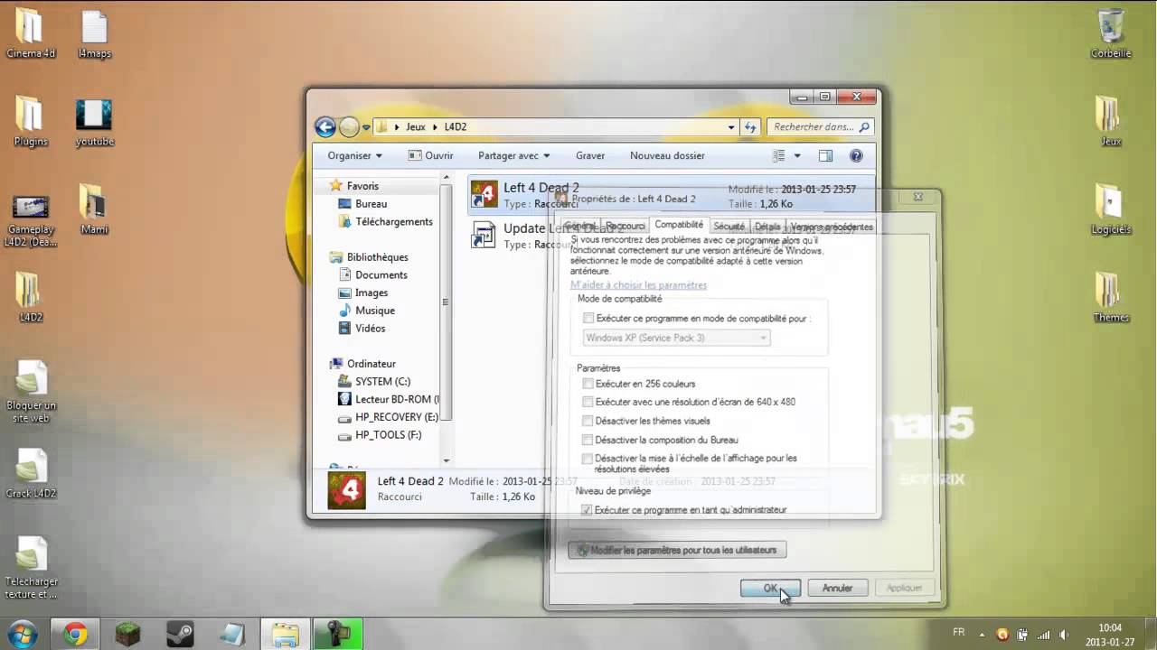Check Désactiver les thèmes visuels
The height and width of the screenshot is (650, 1157).
[x=588, y=421]
